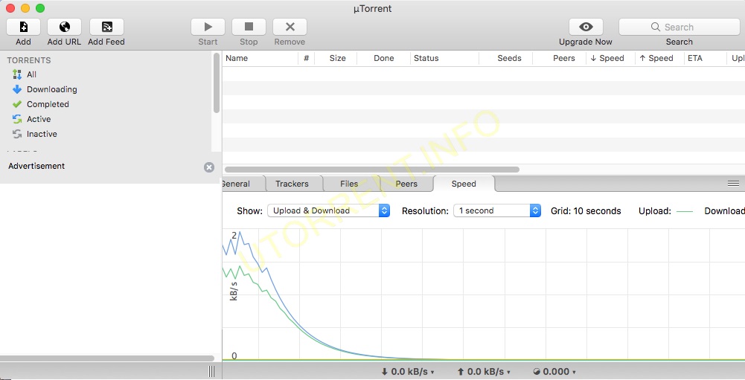Click the sidebar vertical scrollbar
The width and height of the screenshot is (745, 380).
click(216, 83)
